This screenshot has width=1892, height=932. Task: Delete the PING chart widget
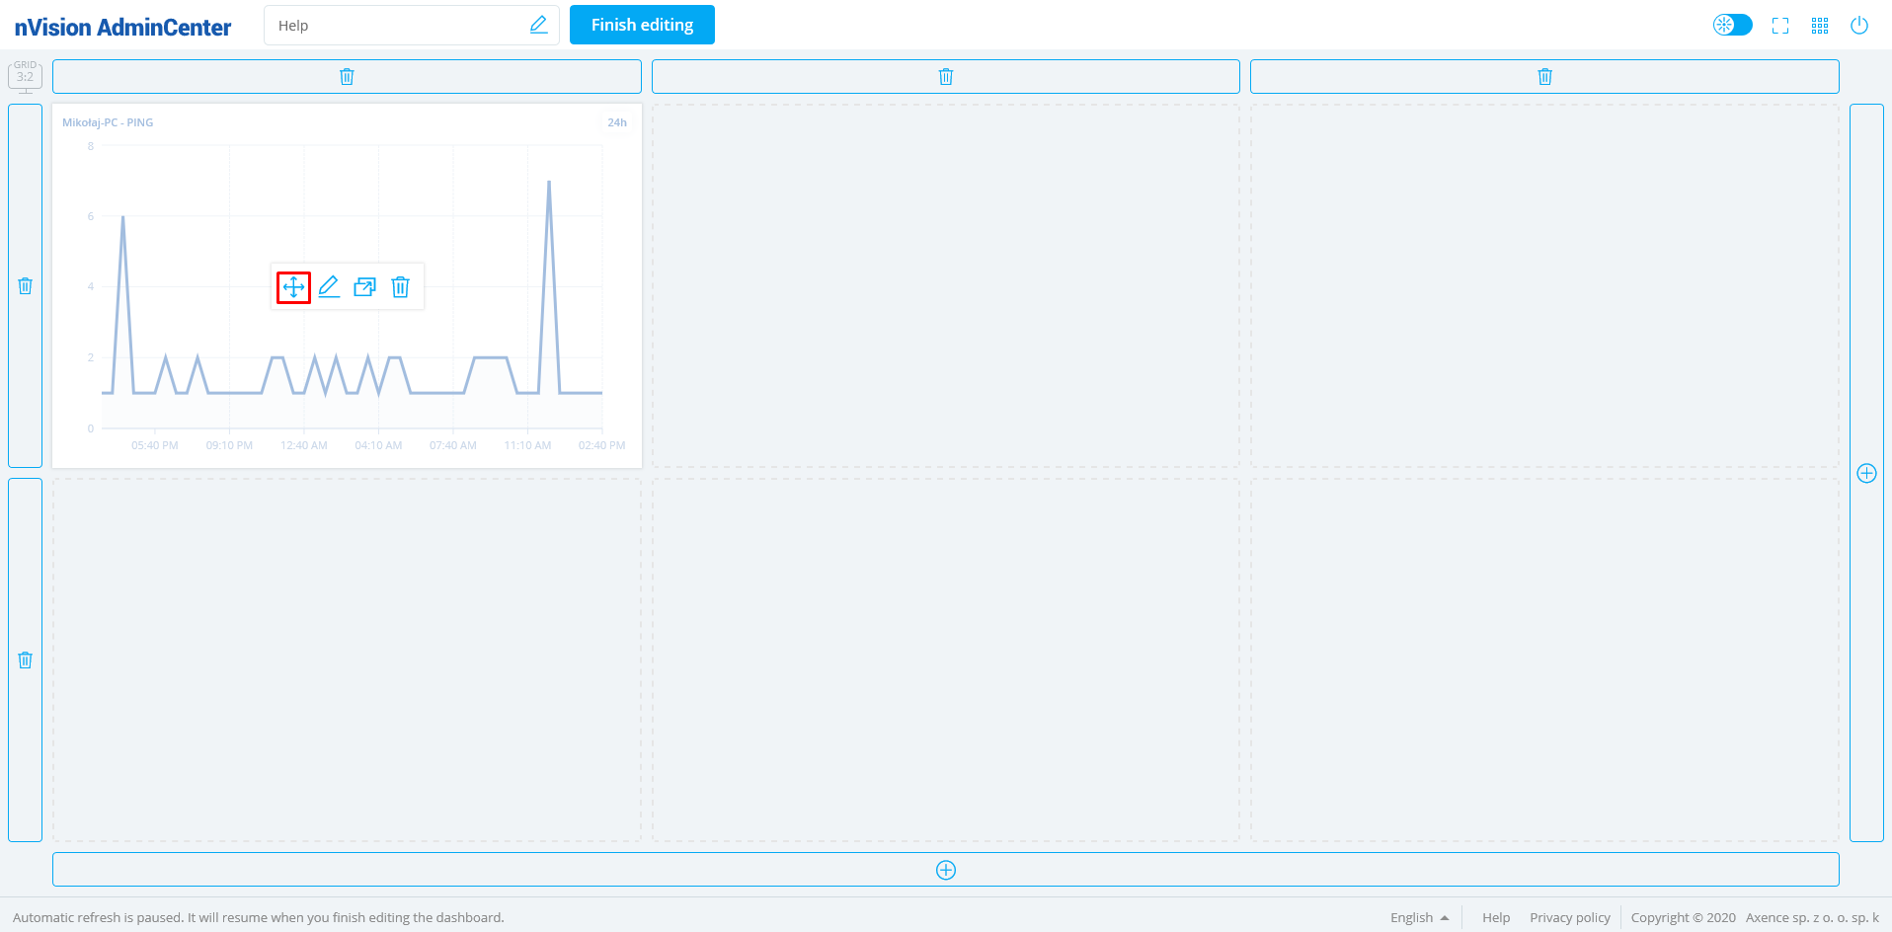pos(400,287)
